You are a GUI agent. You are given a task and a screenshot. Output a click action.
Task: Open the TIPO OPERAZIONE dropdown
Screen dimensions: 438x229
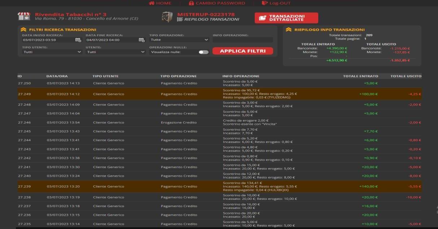pyautogui.click(x=179, y=40)
